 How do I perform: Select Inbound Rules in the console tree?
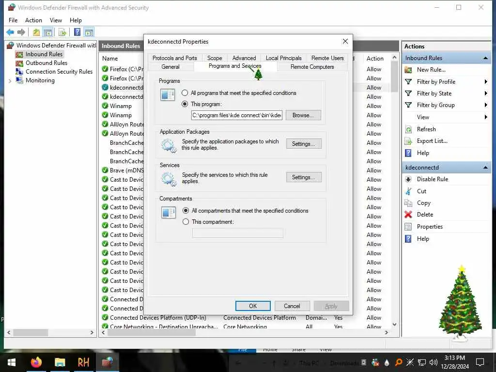point(44,54)
